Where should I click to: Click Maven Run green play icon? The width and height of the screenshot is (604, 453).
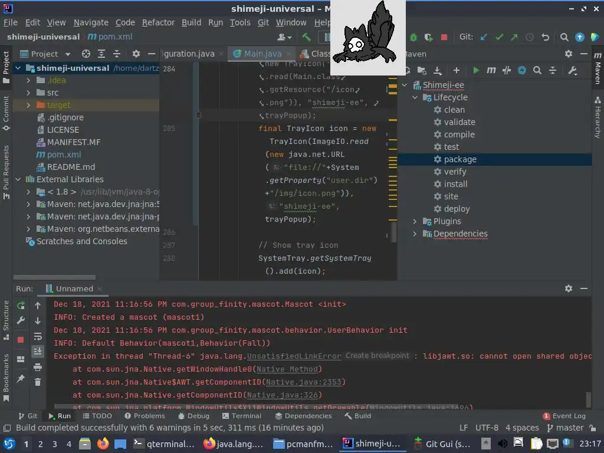click(476, 71)
